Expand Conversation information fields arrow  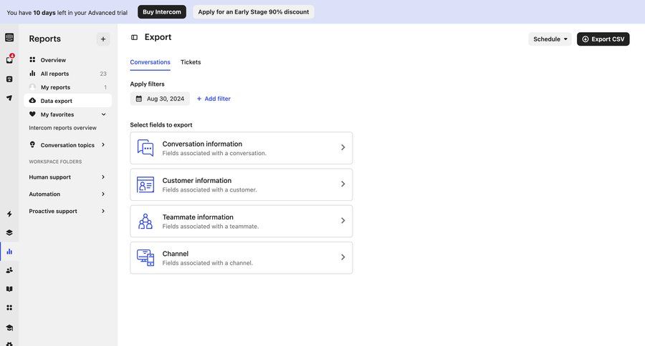click(343, 147)
